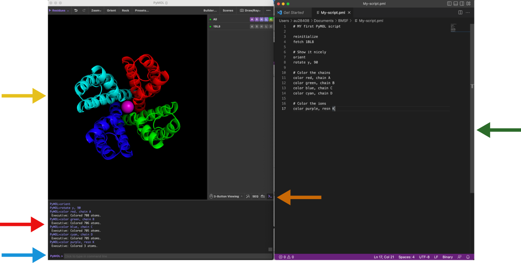Screen dimensions: 521x263
Task: Click the magic wand icon beside SEQ
Action: (x=248, y=196)
